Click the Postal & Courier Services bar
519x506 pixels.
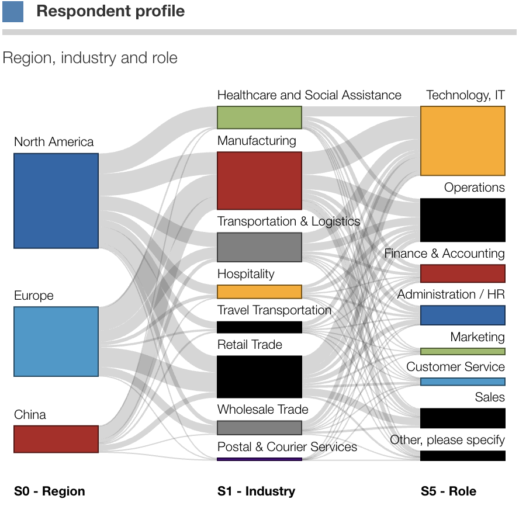click(259, 459)
